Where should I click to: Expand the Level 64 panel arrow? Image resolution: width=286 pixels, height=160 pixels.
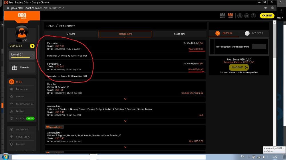pyautogui.click(x=33, y=55)
